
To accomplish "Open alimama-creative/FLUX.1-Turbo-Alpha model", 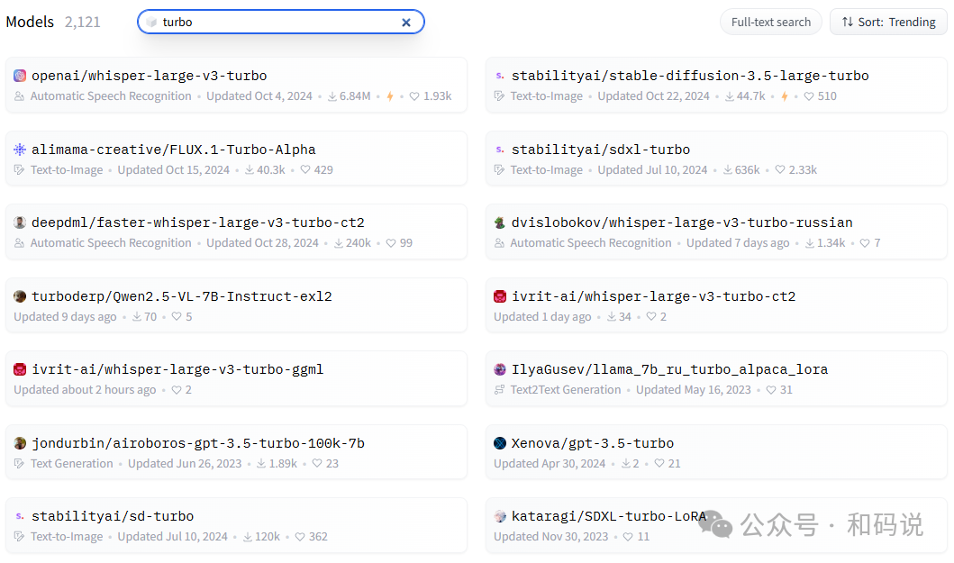I will 173,150.
